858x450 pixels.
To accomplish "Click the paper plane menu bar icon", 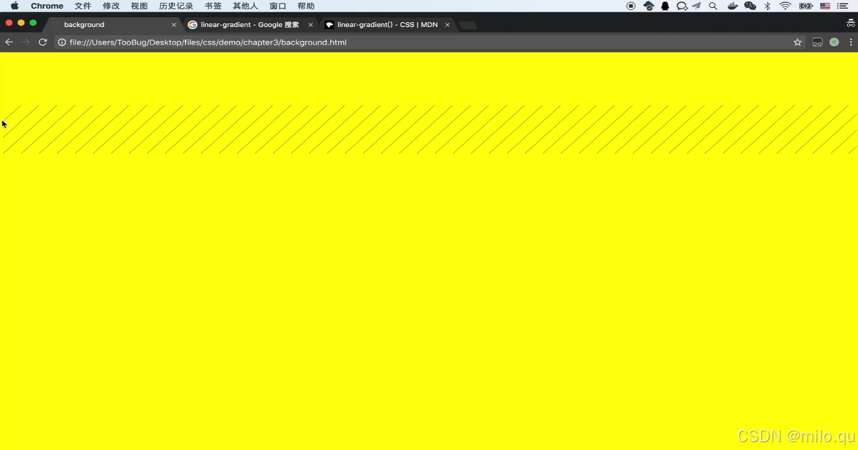I will tap(697, 6).
